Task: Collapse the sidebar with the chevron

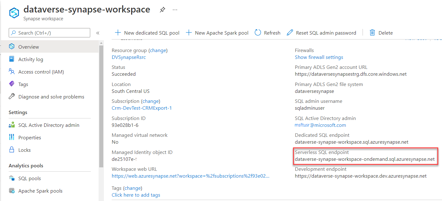Action: (98, 32)
